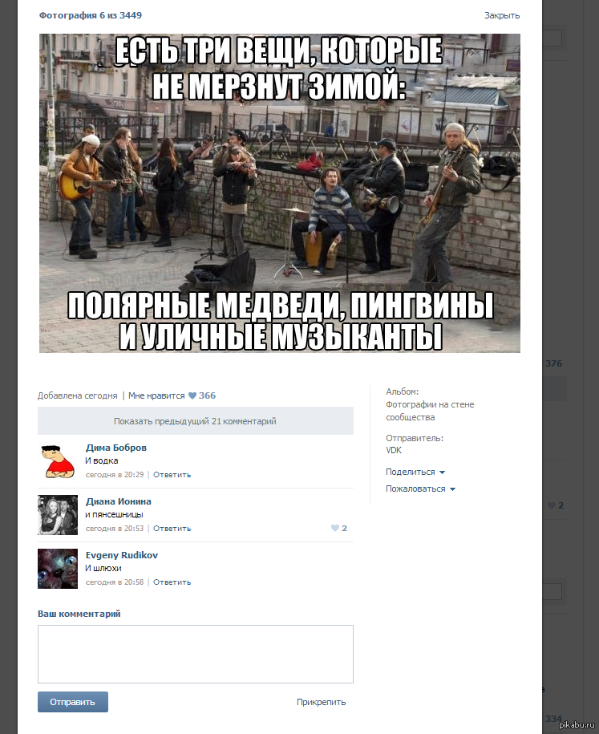Show previous 21 comments

[x=195, y=421]
